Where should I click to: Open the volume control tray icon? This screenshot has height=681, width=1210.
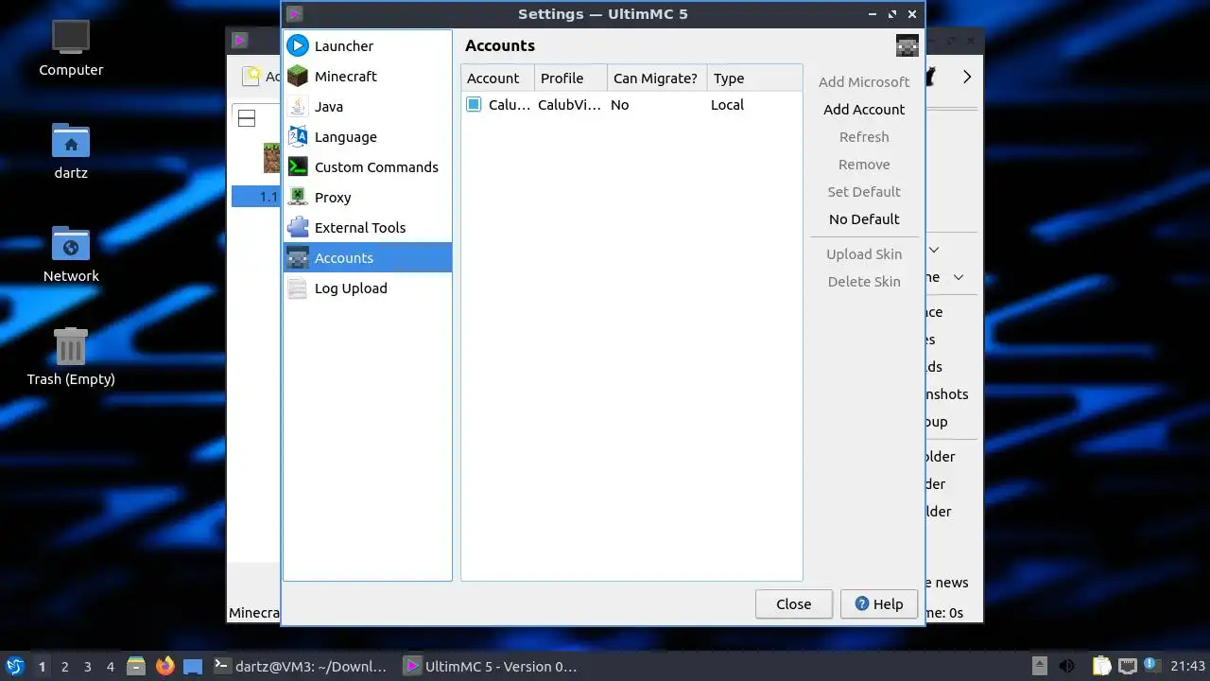pyautogui.click(x=1066, y=666)
